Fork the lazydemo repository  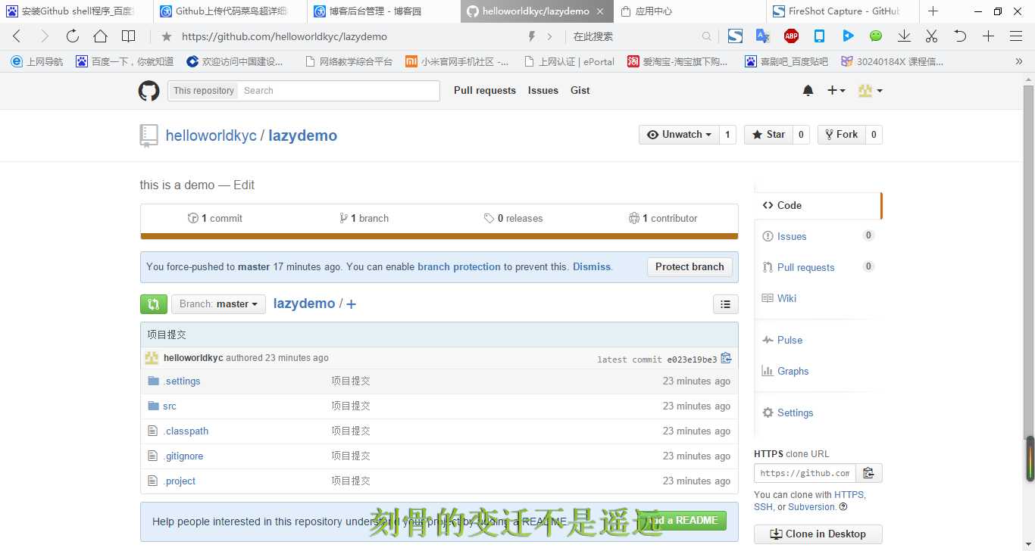point(841,135)
